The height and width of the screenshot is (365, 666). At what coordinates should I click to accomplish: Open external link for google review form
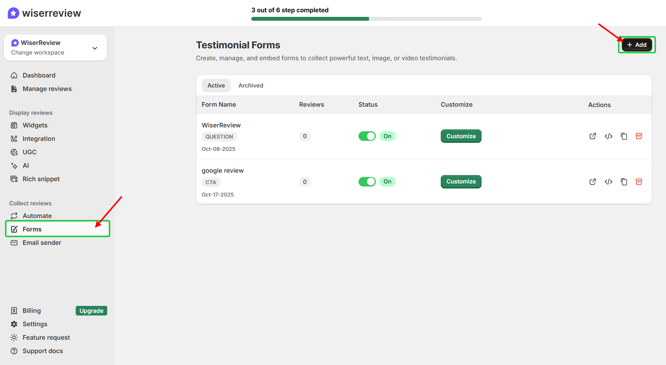(x=593, y=182)
